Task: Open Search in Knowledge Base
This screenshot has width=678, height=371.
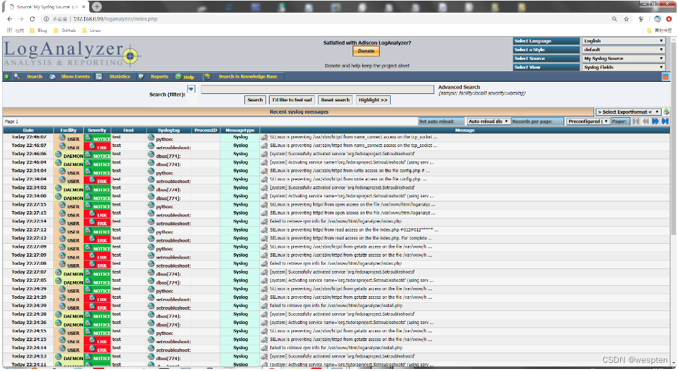Action: [x=248, y=76]
